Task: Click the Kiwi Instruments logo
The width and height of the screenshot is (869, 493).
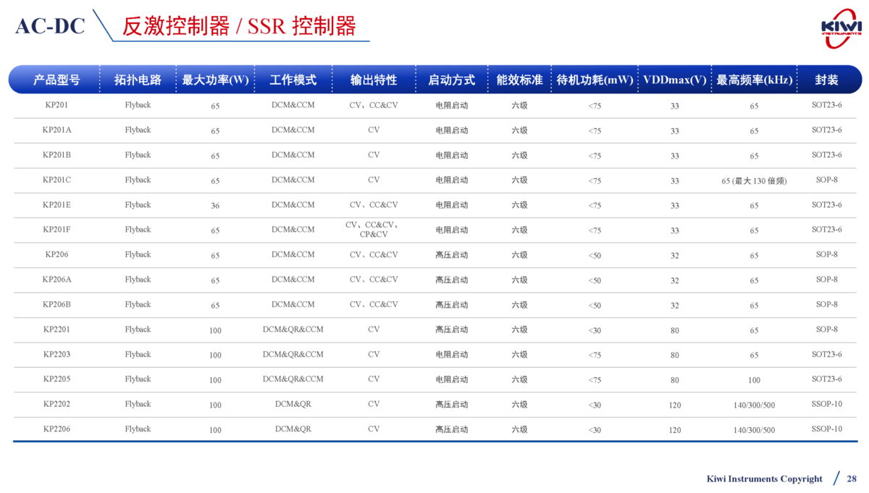Action: point(841,28)
